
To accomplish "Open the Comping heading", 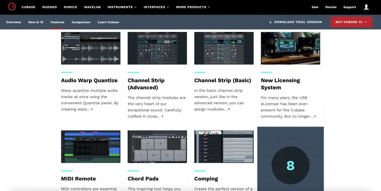I will pos(206,179).
